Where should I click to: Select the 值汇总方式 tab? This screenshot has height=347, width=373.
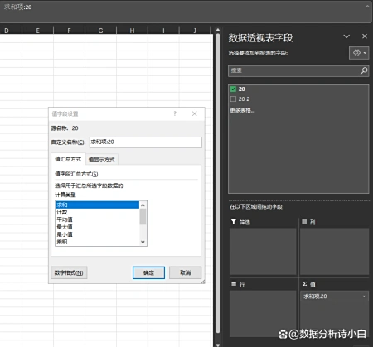click(x=68, y=159)
